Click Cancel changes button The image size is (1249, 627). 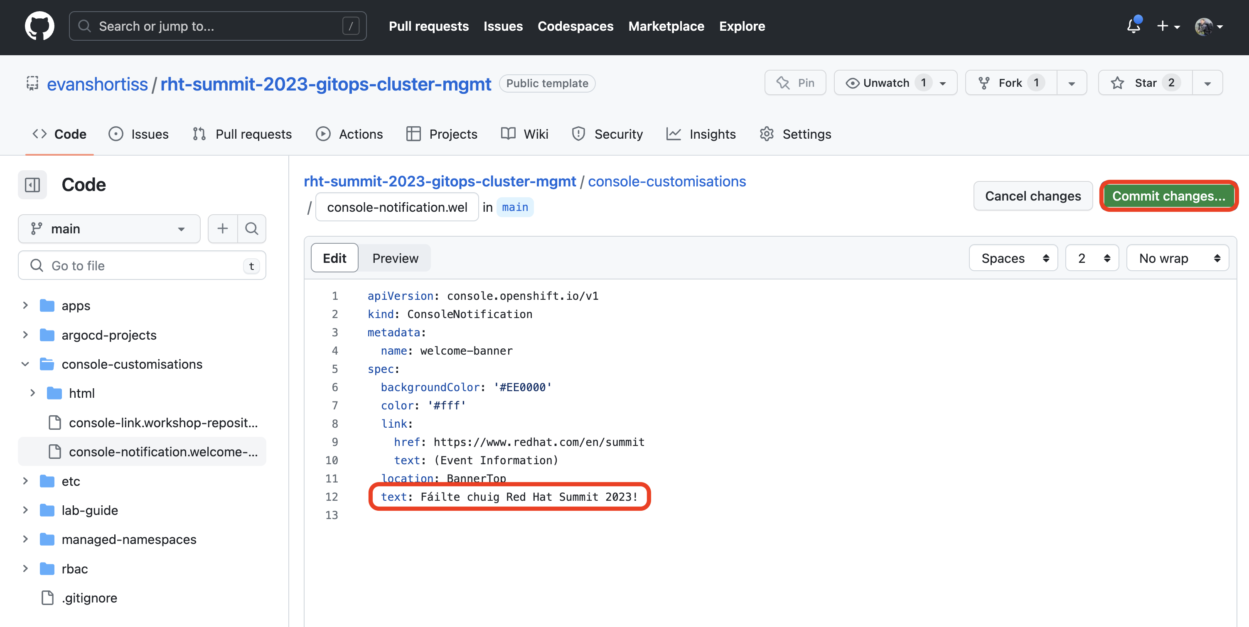pyautogui.click(x=1034, y=195)
